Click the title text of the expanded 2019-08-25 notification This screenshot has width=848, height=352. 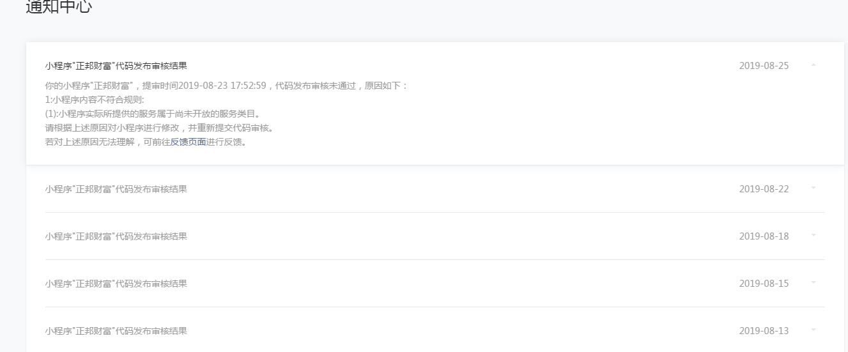coord(116,66)
